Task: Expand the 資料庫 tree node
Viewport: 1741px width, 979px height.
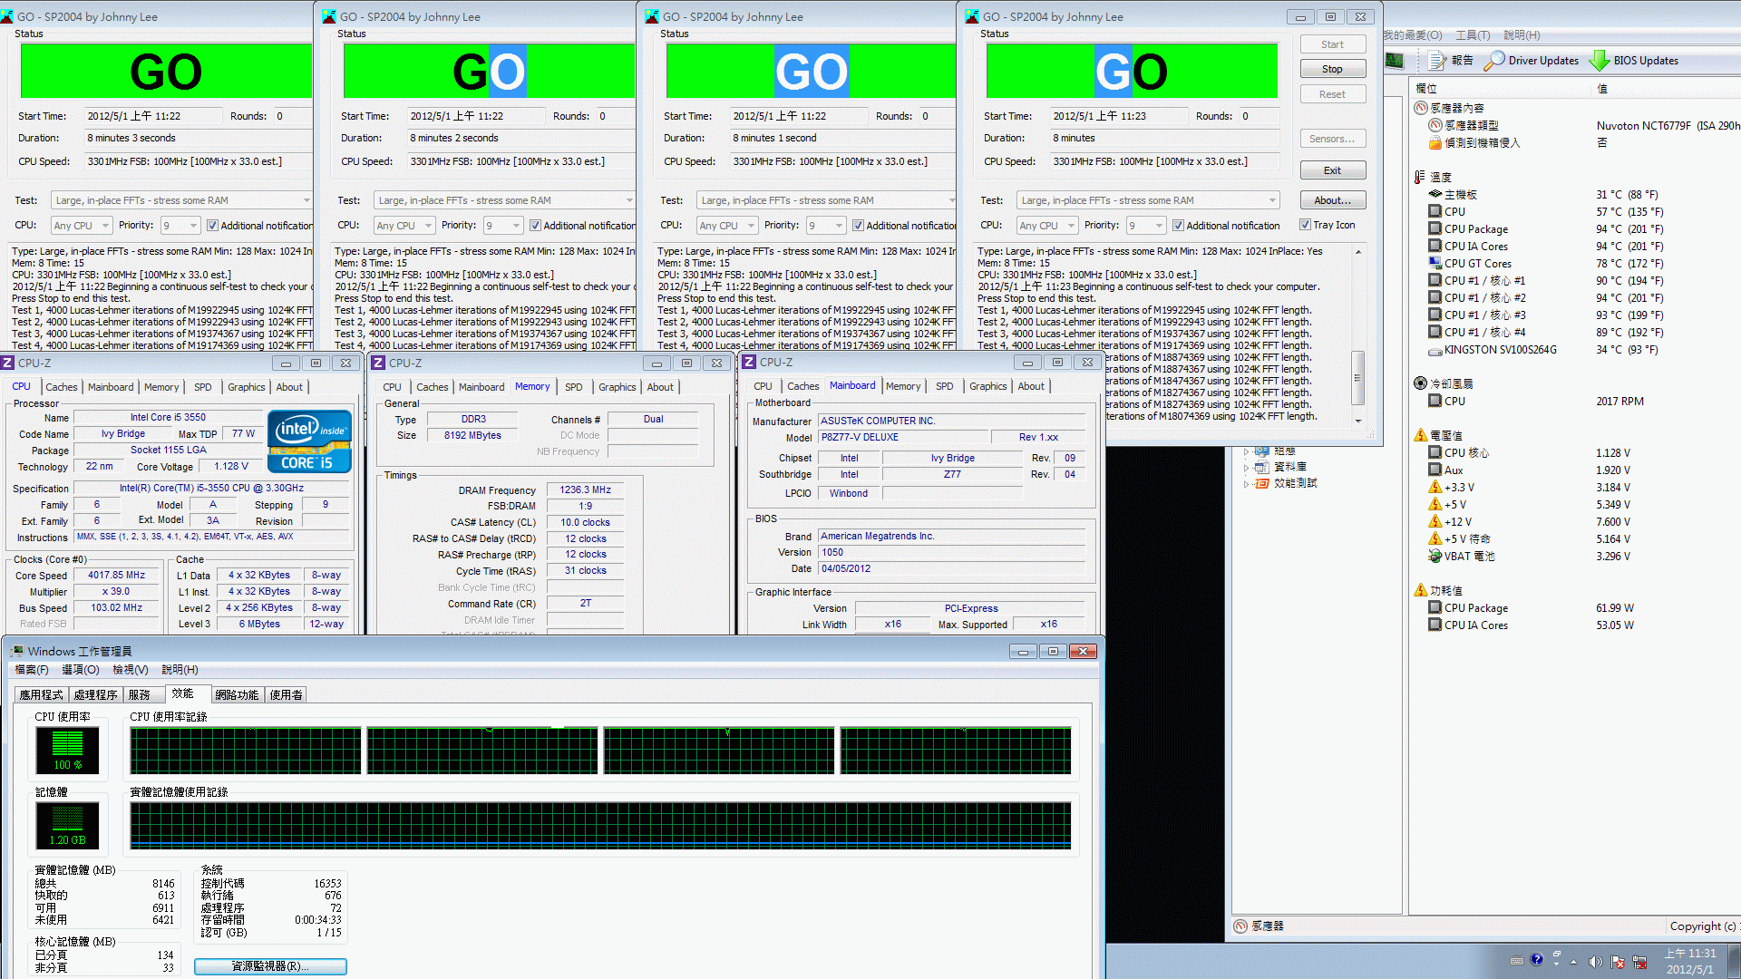Action: click(x=1246, y=468)
